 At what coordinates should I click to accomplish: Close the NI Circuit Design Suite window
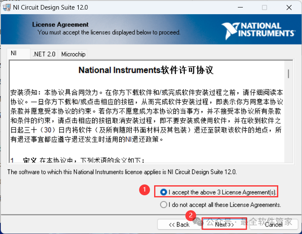(x=289, y=7)
